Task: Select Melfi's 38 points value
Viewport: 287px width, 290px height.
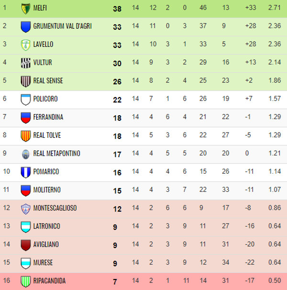Action: pos(117,9)
